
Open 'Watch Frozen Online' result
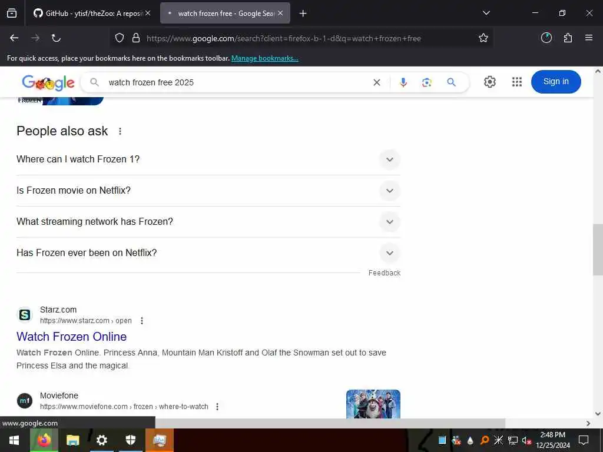[71, 337]
